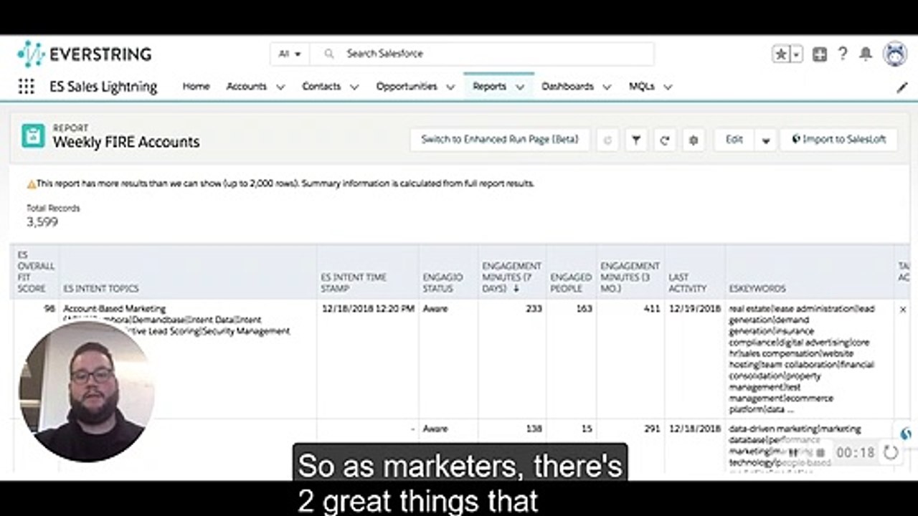Click the 163 engaged people cell
This screenshot has width=918, height=516.
point(584,309)
